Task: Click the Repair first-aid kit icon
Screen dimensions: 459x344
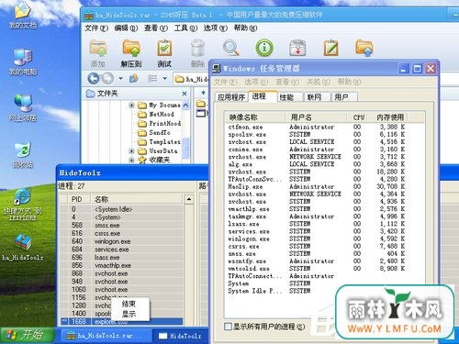Action: 297,48
